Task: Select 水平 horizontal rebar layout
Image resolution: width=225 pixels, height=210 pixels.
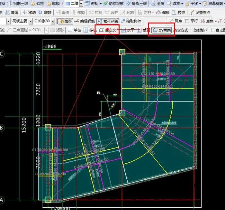Action: click(x=128, y=30)
